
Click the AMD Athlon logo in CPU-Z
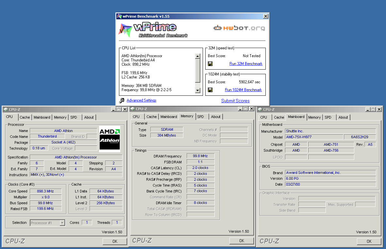[x=109, y=139]
